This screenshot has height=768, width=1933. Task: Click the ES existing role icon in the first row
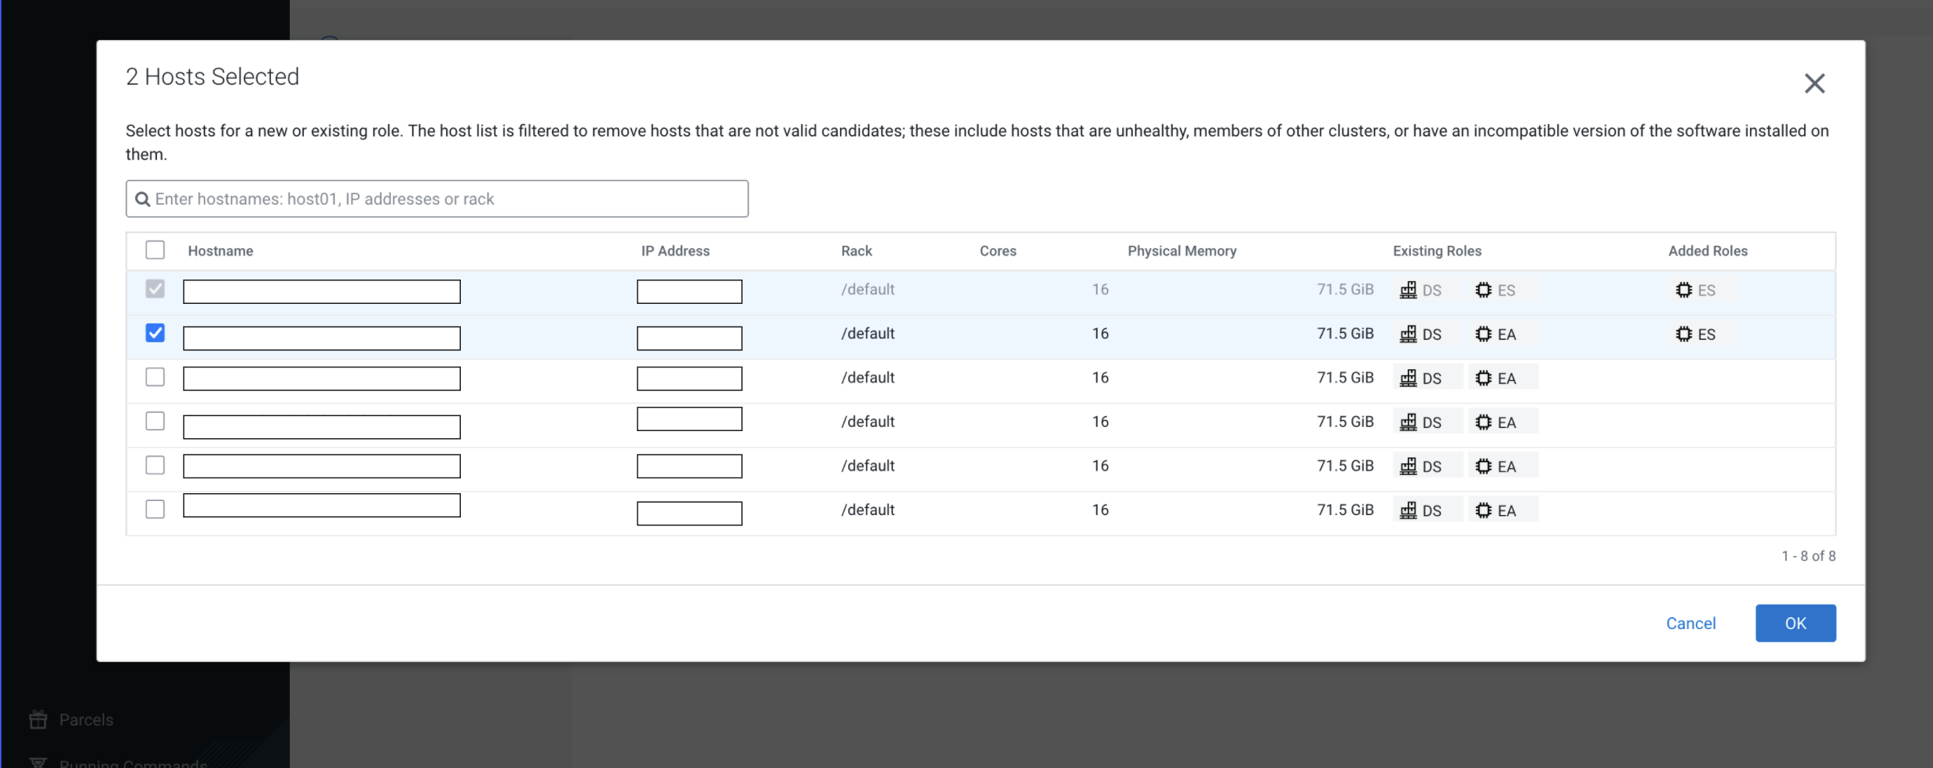(x=1482, y=291)
